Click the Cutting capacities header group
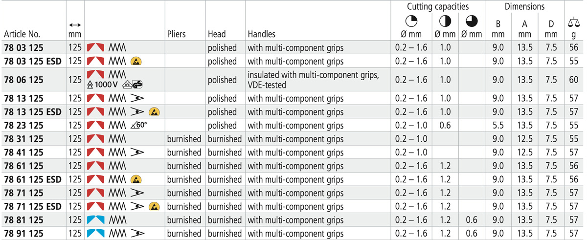The height and width of the screenshot is (240, 587). [438, 7]
